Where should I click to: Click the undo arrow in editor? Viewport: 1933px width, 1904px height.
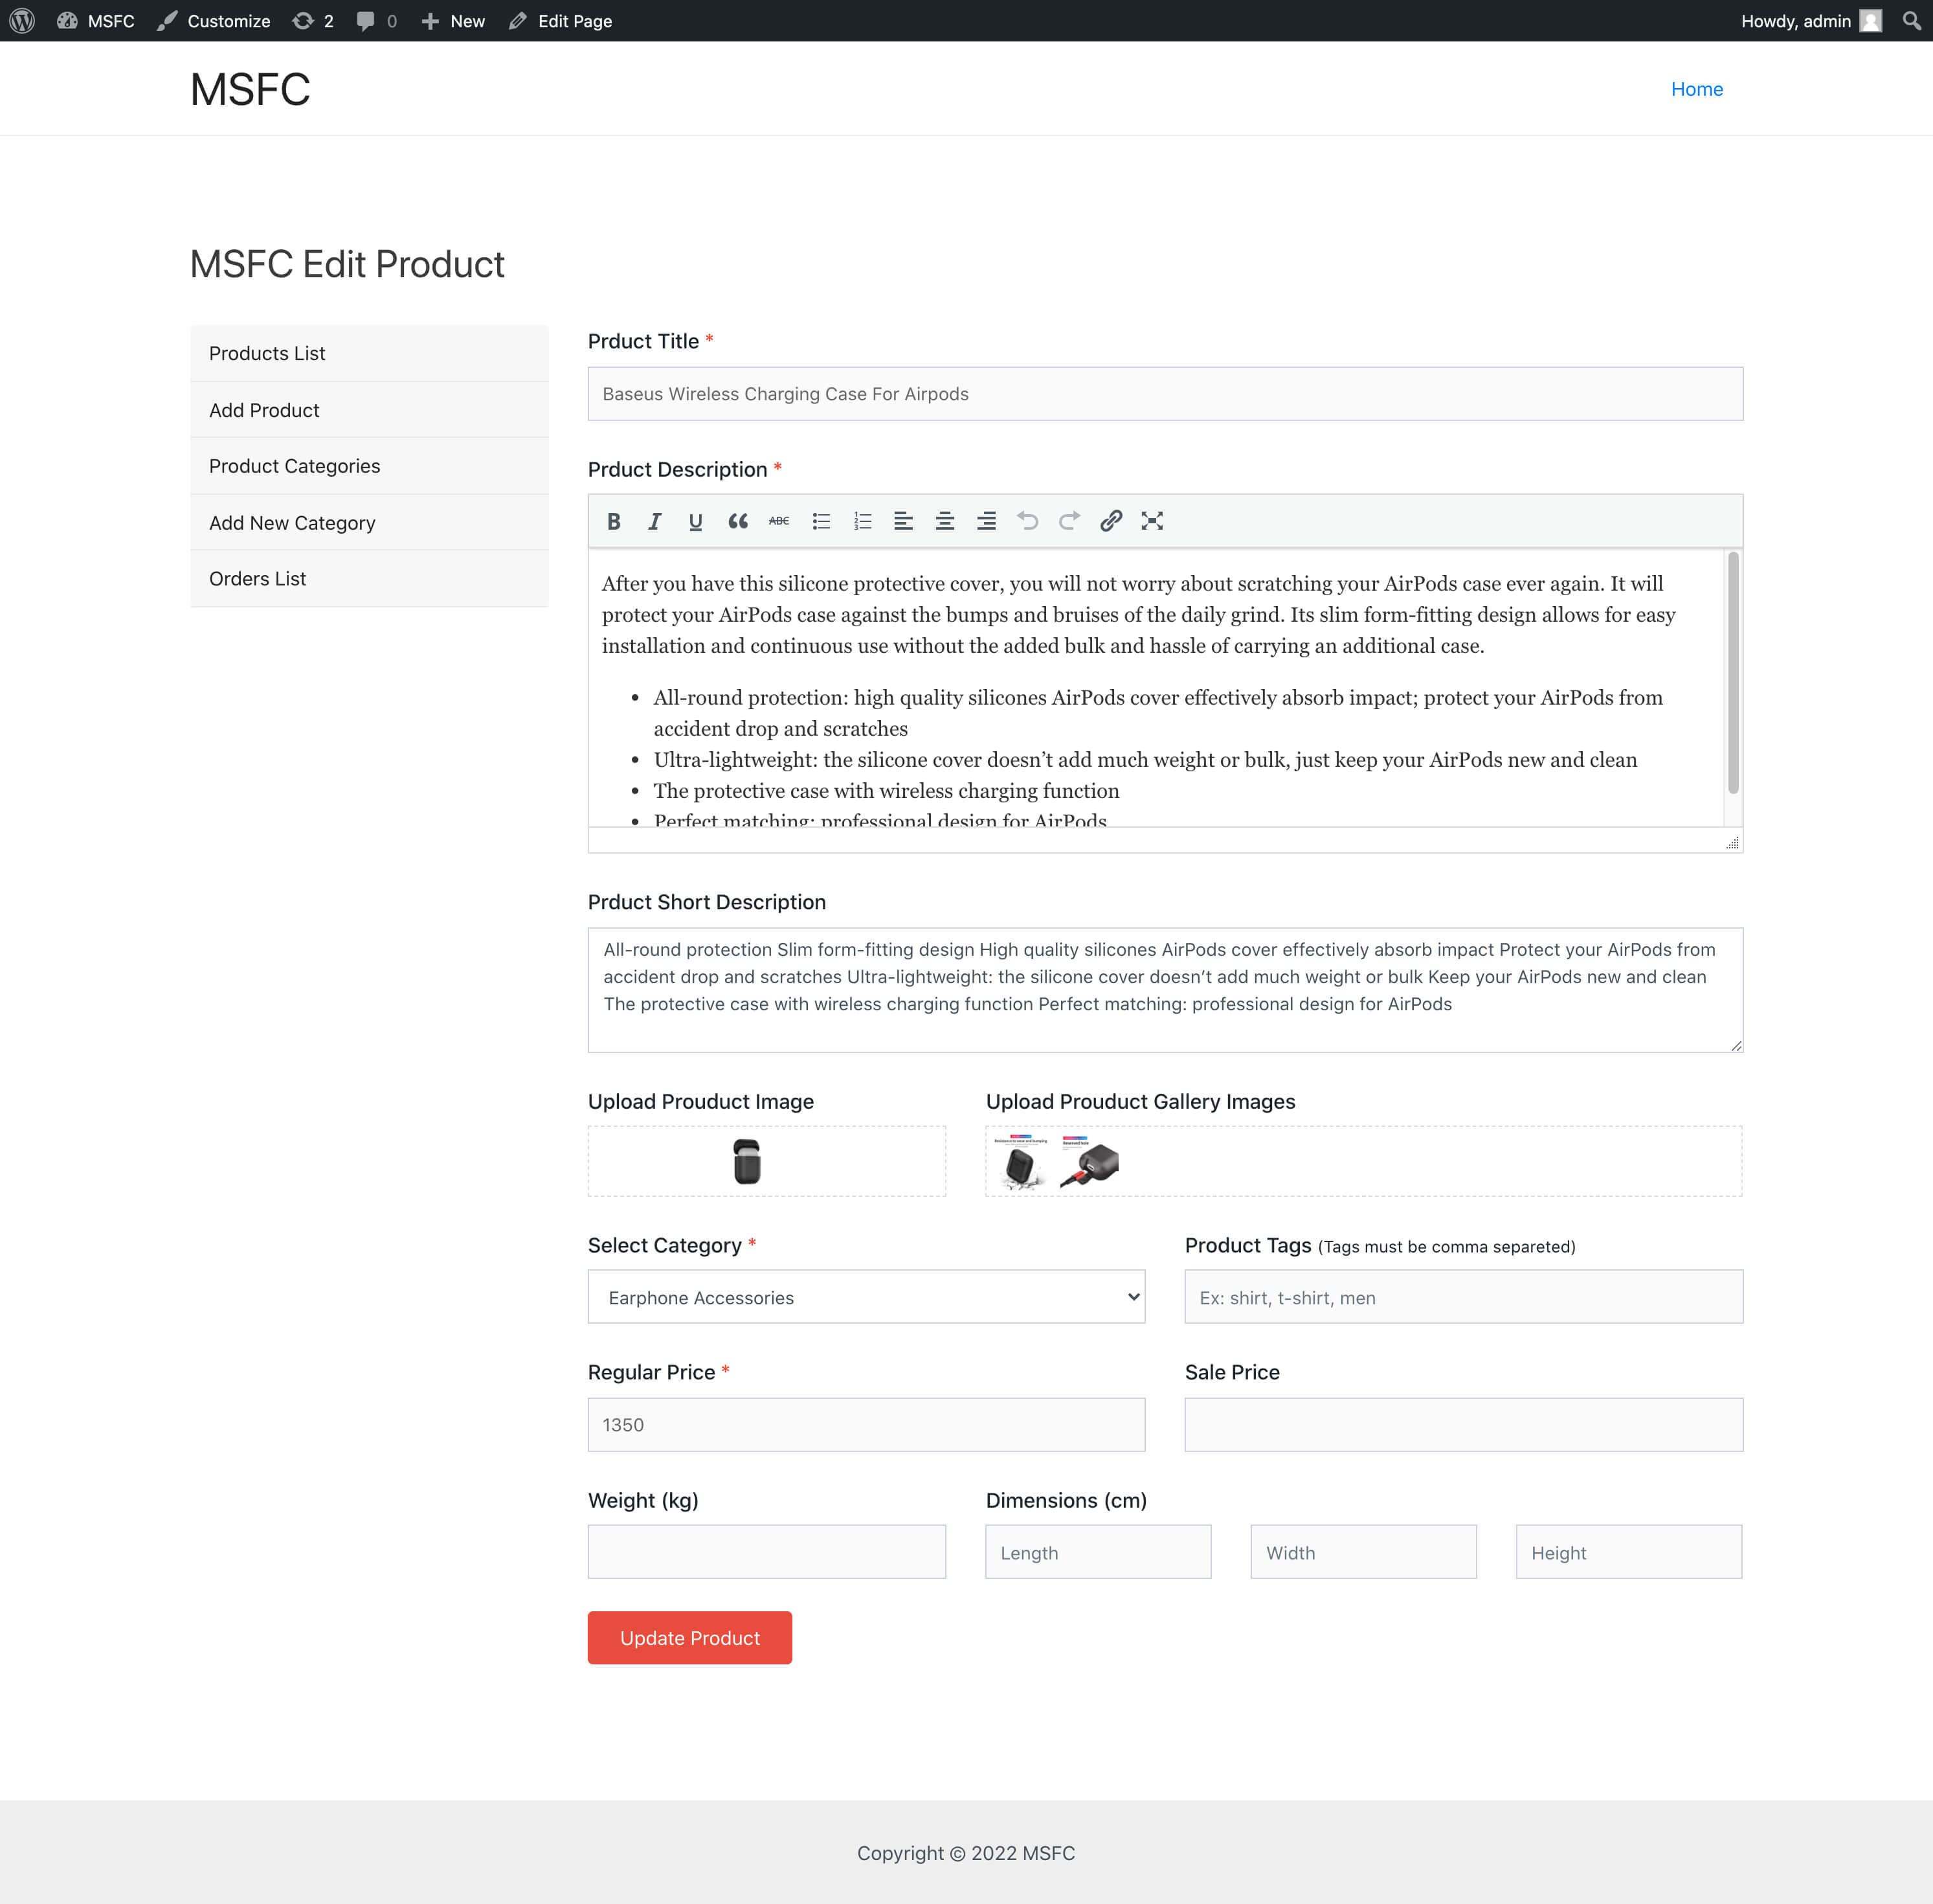1027,521
